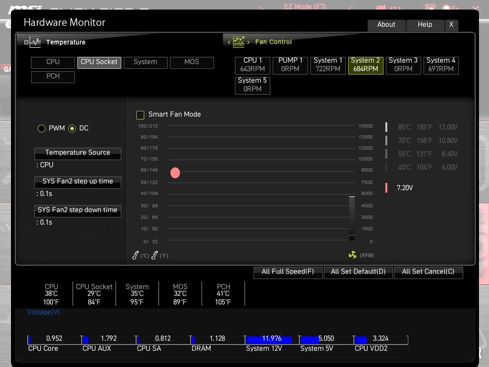Click the ': CPU' temperature source value
Image resolution: width=489 pixels, height=367 pixels.
tap(45, 165)
